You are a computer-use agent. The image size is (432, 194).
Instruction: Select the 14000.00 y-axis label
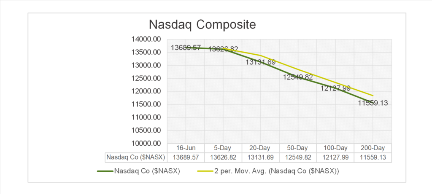[x=147, y=40]
